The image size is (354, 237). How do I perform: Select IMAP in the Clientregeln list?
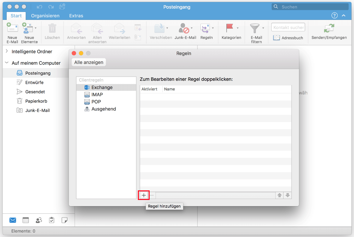point(97,95)
